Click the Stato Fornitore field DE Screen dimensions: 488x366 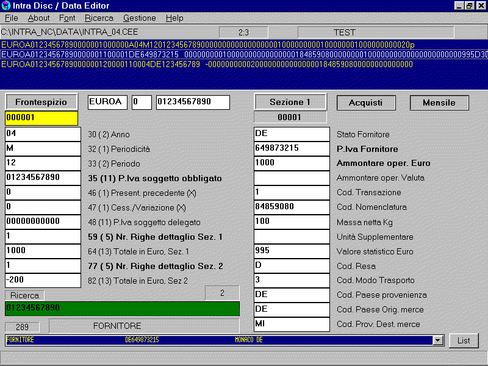click(x=292, y=134)
